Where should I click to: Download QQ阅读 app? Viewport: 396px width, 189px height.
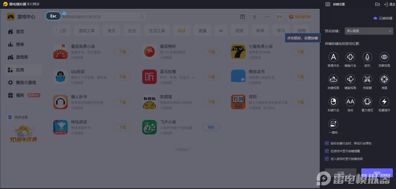click(x=123, y=77)
